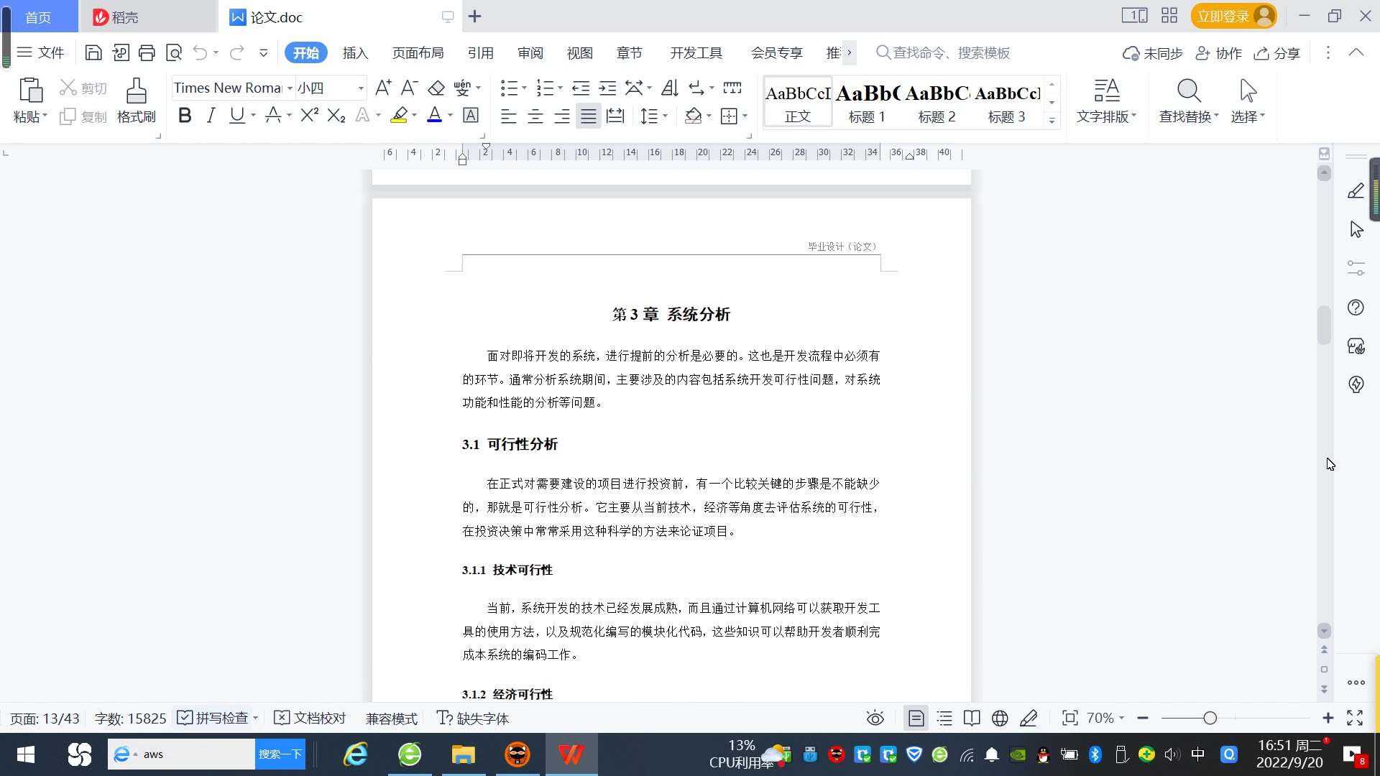Click the print icon in quick toolbar
This screenshot has width=1380, height=776.
(147, 52)
